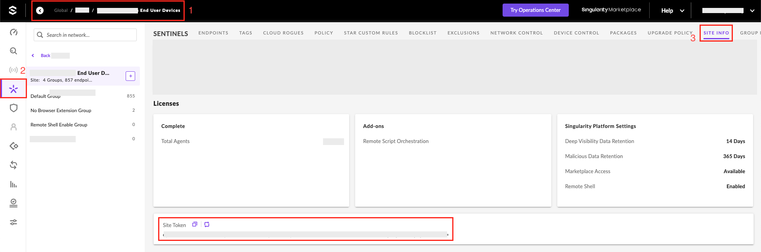Open the diamond arrows icon in sidebar

pos(13,146)
